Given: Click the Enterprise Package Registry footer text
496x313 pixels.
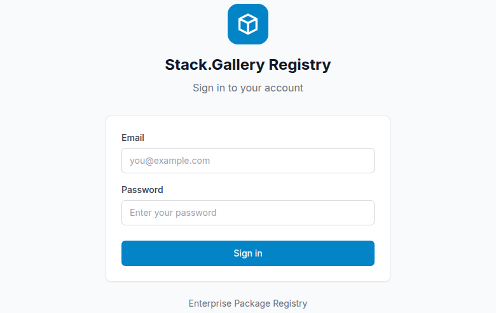Looking at the screenshot, I should pyautogui.click(x=248, y=303).
